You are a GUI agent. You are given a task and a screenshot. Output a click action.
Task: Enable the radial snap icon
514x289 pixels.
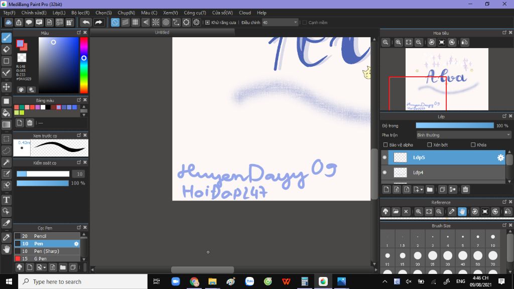coord(156,22)
